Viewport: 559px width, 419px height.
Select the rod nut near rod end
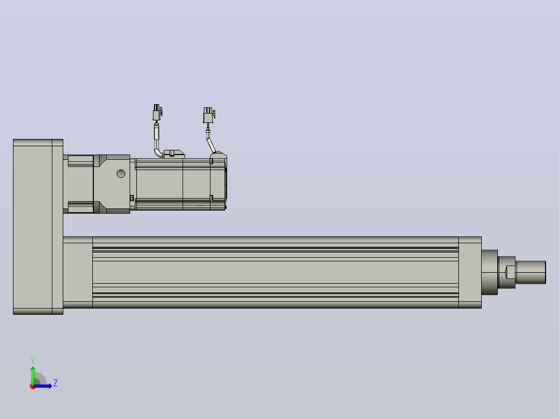click(x=507, y=272)
